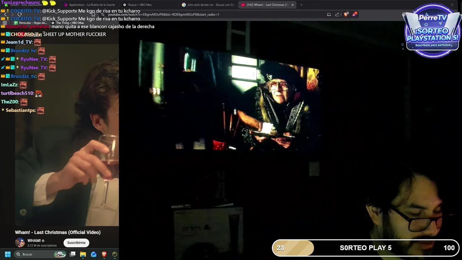Click Sebastiantps username in chat
Image resolution: width=462 pixels, height=260 pixels.
[21, 110]
